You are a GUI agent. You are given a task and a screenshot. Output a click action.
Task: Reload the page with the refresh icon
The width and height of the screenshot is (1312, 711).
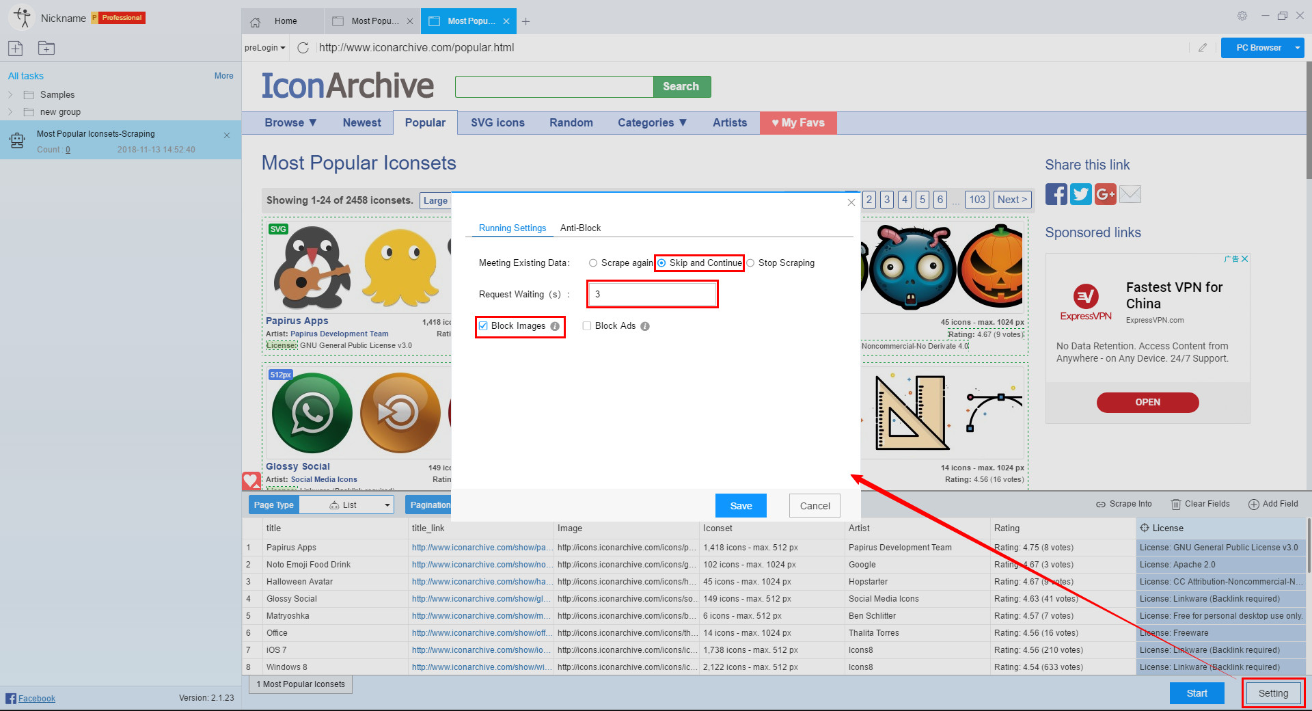(x=303, y=48)
